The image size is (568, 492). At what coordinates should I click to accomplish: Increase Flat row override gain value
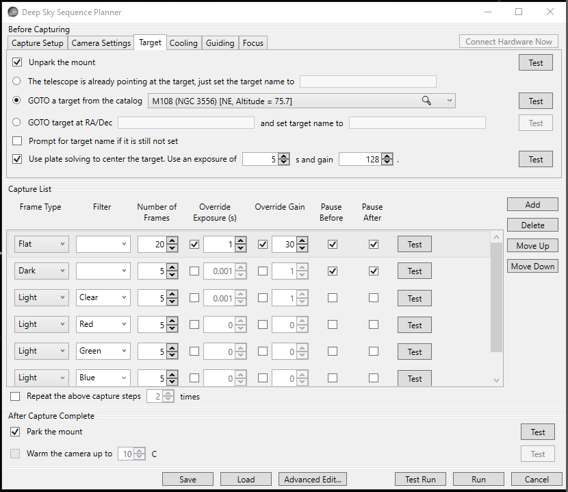click(x=302, y=241)
